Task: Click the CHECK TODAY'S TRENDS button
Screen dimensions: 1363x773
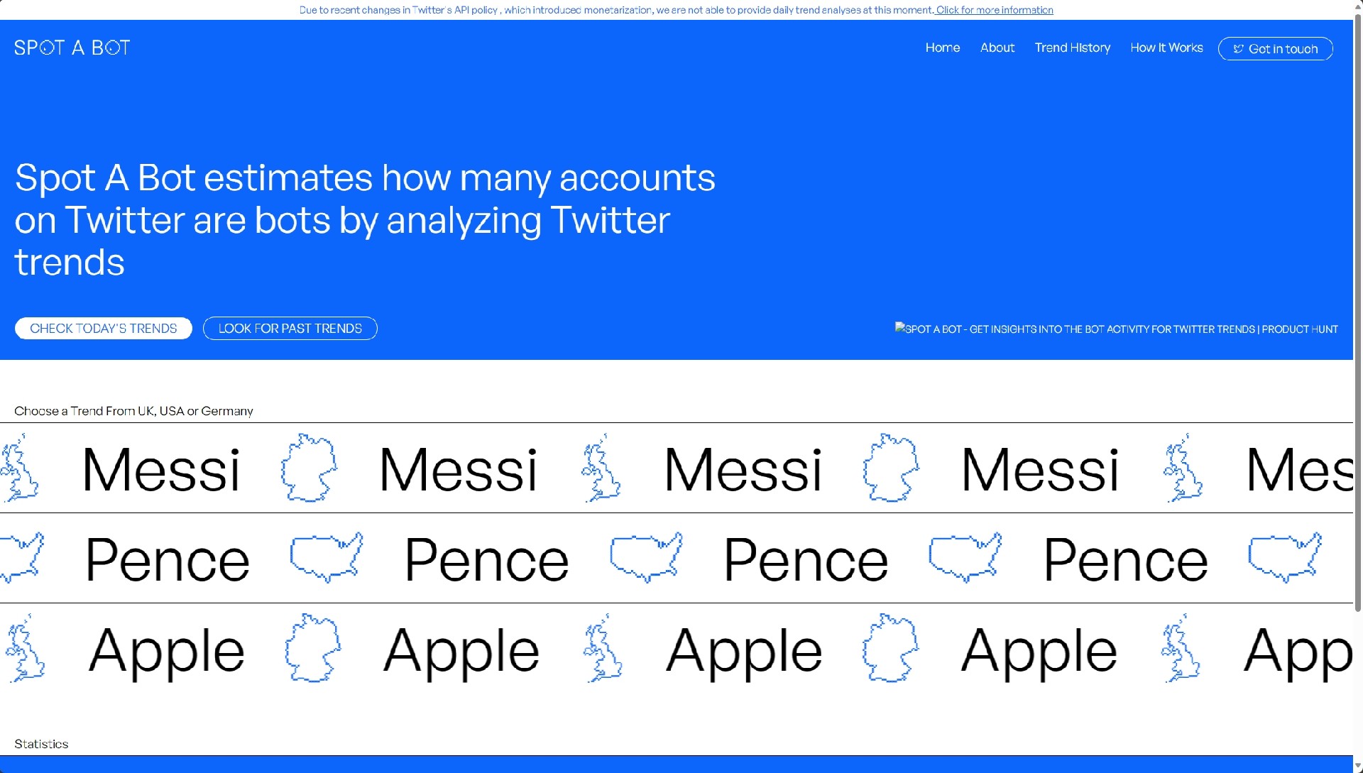Action: pos(103,329)
